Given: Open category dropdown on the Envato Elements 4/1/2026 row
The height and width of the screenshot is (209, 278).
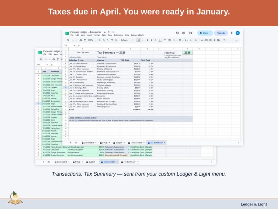Looking at the screenshot, I should pos(128,155).
